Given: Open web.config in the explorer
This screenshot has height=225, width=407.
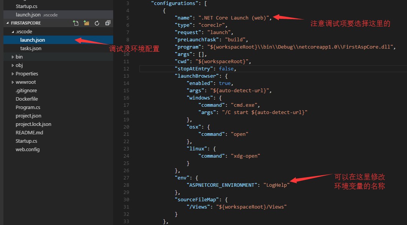Looking at the screenshot, I should click(27, 149).
